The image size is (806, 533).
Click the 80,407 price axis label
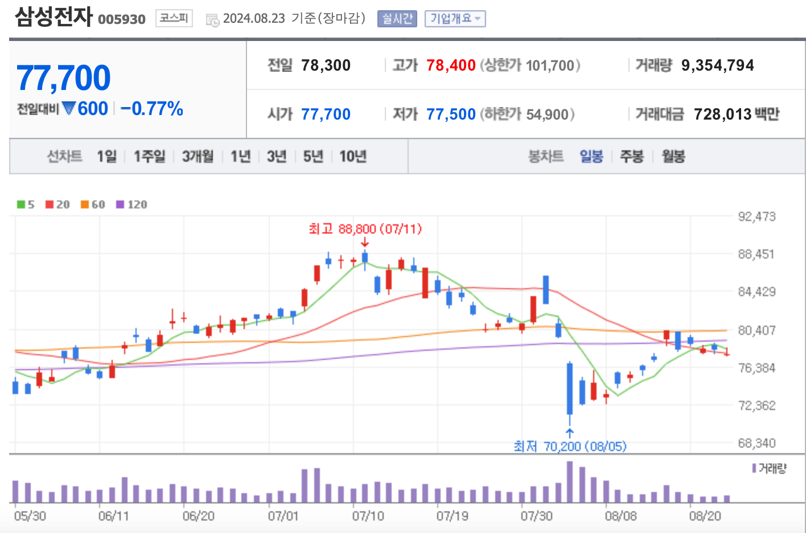point(756,330)
